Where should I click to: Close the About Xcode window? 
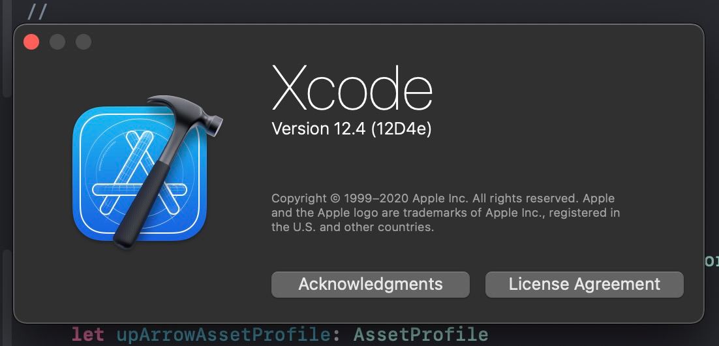(x=31, y=42)
